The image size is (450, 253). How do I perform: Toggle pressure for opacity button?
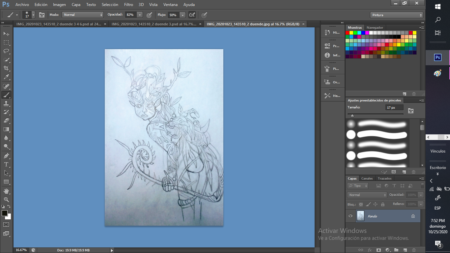click(x=149, y=15)
